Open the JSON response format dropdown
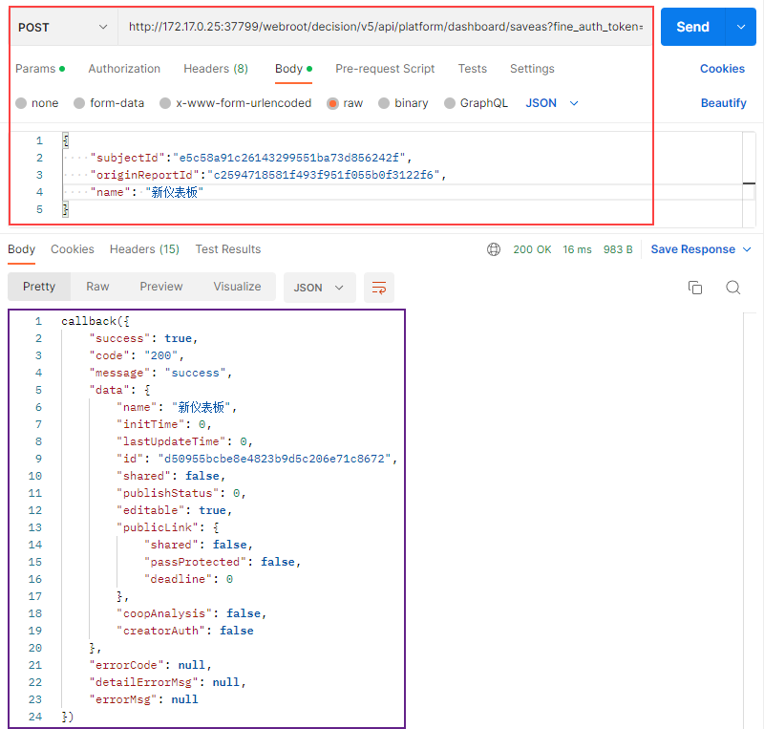 click(x=319, y=287)
